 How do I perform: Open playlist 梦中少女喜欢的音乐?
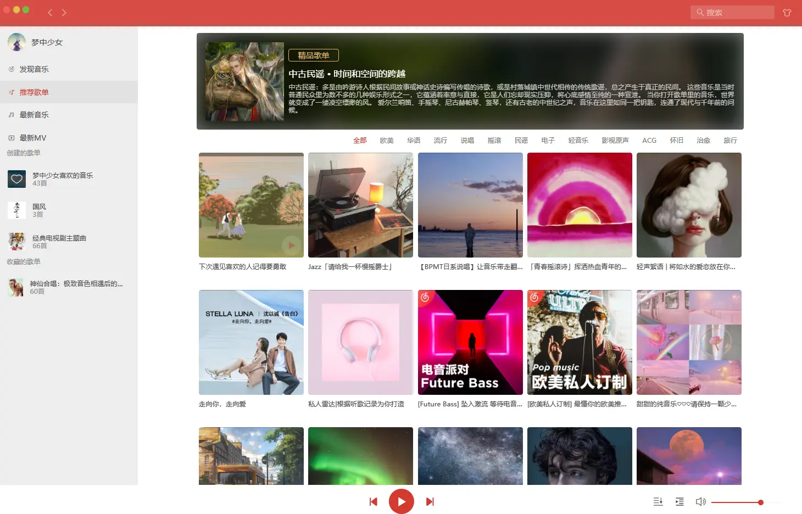pos(69,179)
